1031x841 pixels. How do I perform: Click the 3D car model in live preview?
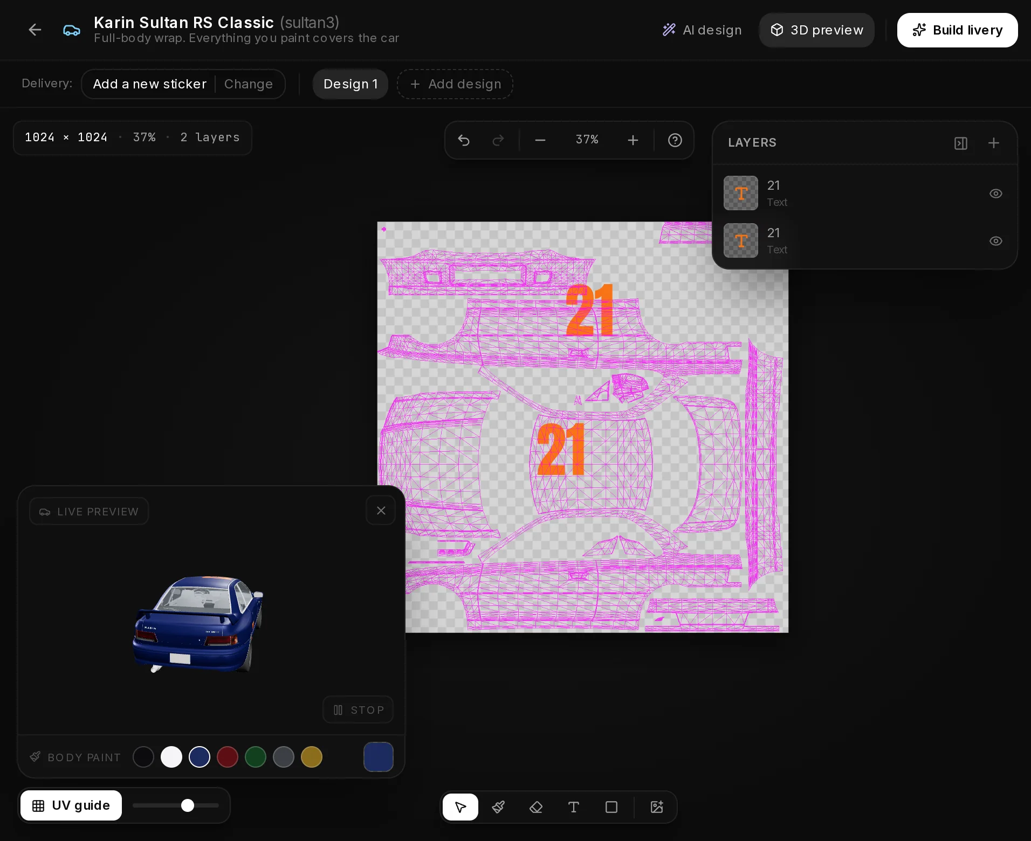pos(198,624)
